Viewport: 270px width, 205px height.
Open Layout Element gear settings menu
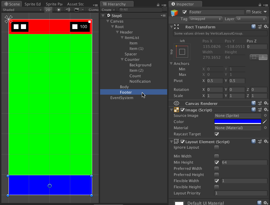point(266,141)
